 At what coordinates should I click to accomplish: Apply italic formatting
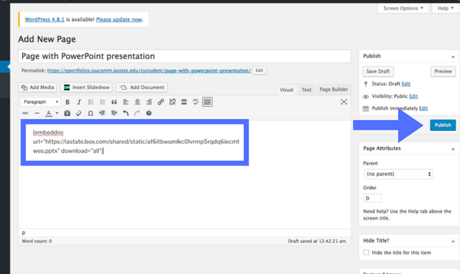pos(79,102)
